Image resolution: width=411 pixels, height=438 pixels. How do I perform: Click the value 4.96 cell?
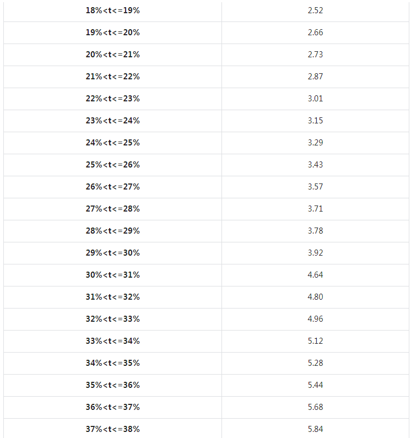[x=315, y=319]
